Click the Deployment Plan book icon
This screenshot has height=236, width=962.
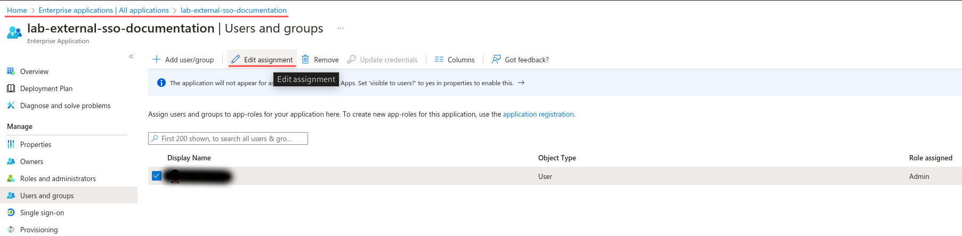(11, 88)
